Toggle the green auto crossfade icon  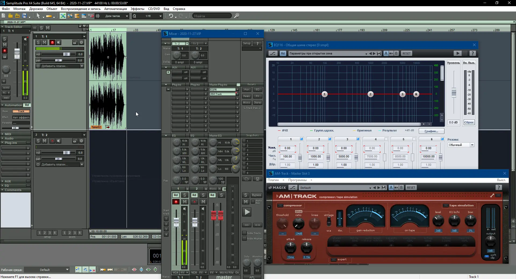(x=63, y=16)
